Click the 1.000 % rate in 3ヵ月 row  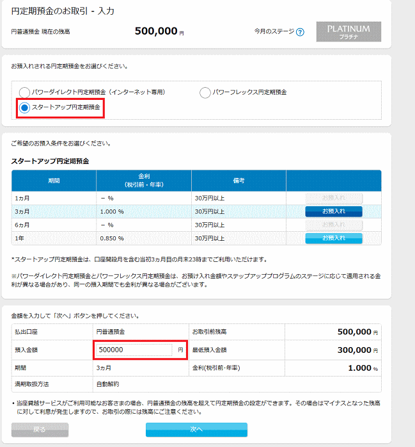pyautogui.click(x=112, y=211)
